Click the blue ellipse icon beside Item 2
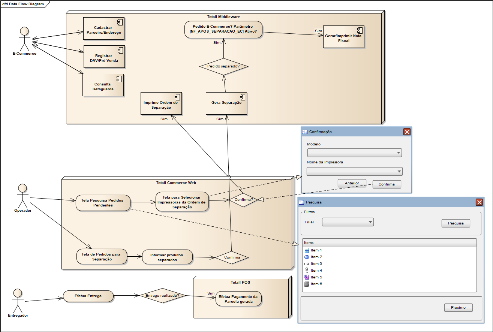 tap(307, 257)
